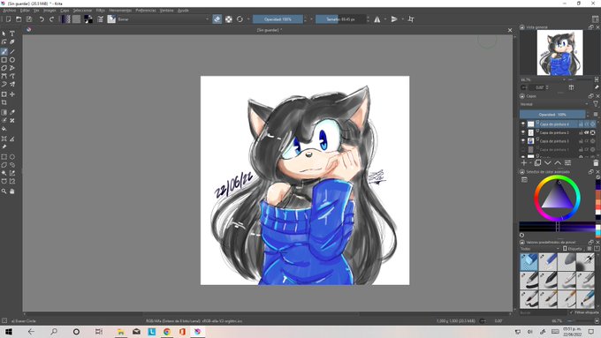Select the Transform tool

[4, 94]
